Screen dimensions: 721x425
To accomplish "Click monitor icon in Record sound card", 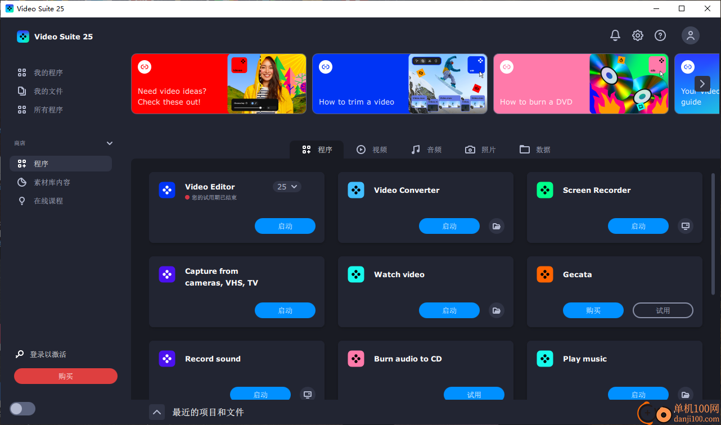I will [308, 394].
